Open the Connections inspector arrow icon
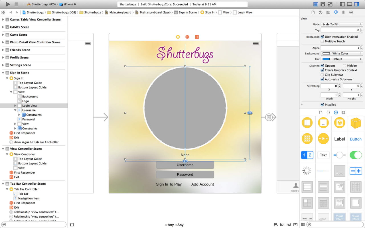365x228 pixels. 351,13
